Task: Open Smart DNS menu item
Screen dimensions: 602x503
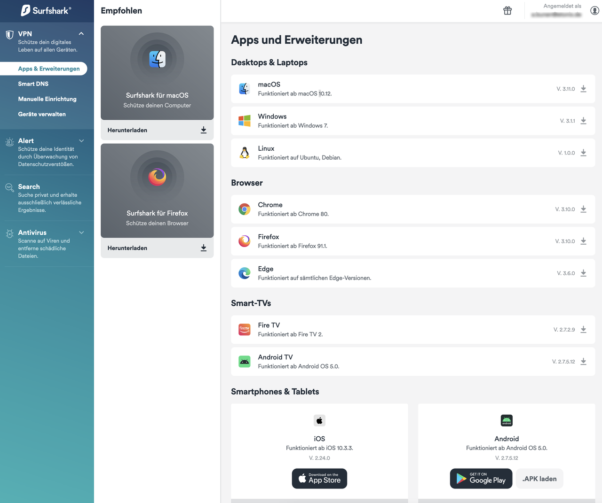Action: 33,84
